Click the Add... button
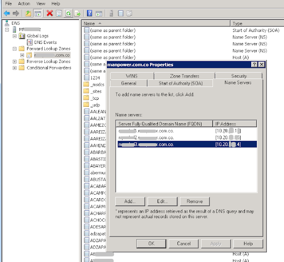 tap(130, 201)
